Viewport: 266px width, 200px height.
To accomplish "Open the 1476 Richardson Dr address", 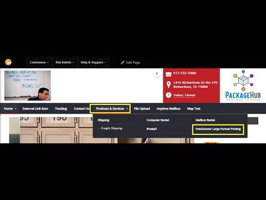I will point(195,84).
